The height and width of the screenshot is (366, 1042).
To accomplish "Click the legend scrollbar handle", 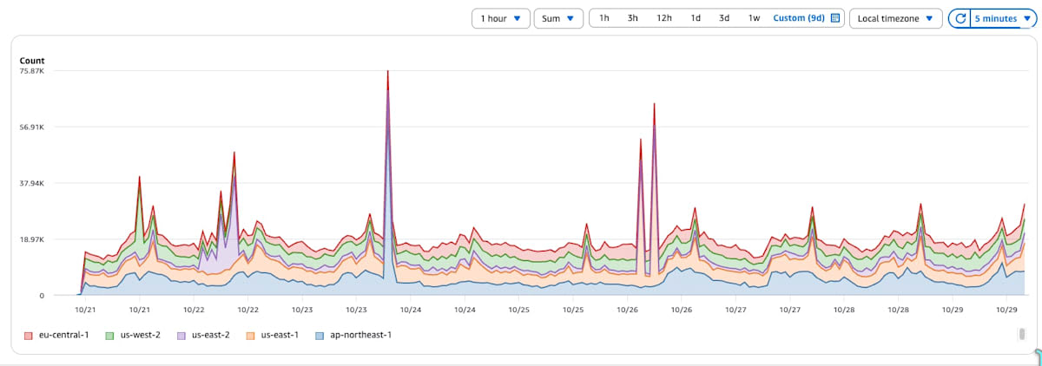I will (x=1022, y=334).
